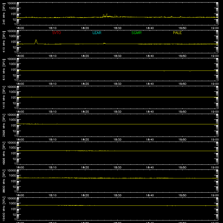Viewport: 223px width, 223px height.
Task: Click the red SVTO station label
Action: [57, 33]
